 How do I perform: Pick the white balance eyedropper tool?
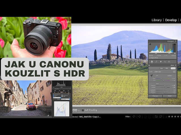[x=151, y=76]
